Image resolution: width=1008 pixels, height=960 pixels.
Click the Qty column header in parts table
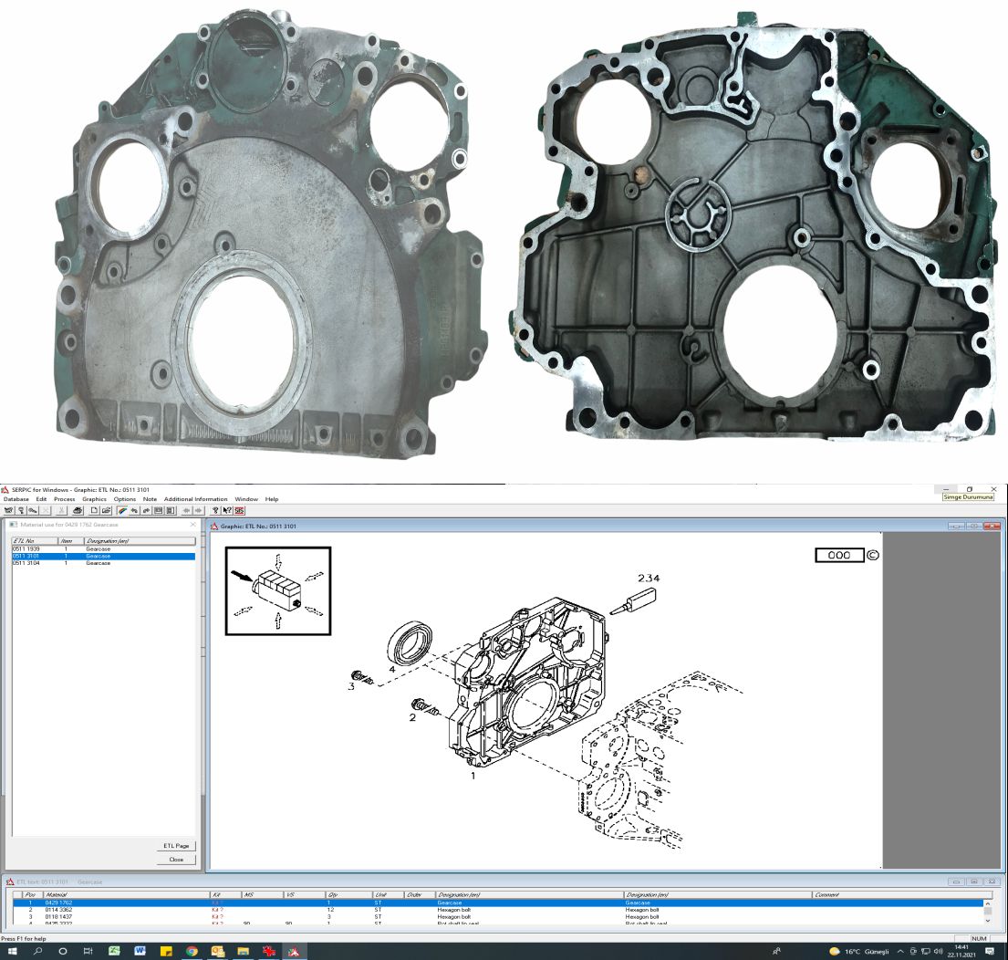(349, 895)
